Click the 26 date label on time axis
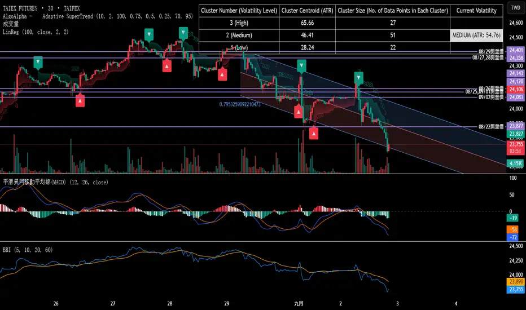The height and width of the screenshot is (310, 526). click(x=56, y=304)
